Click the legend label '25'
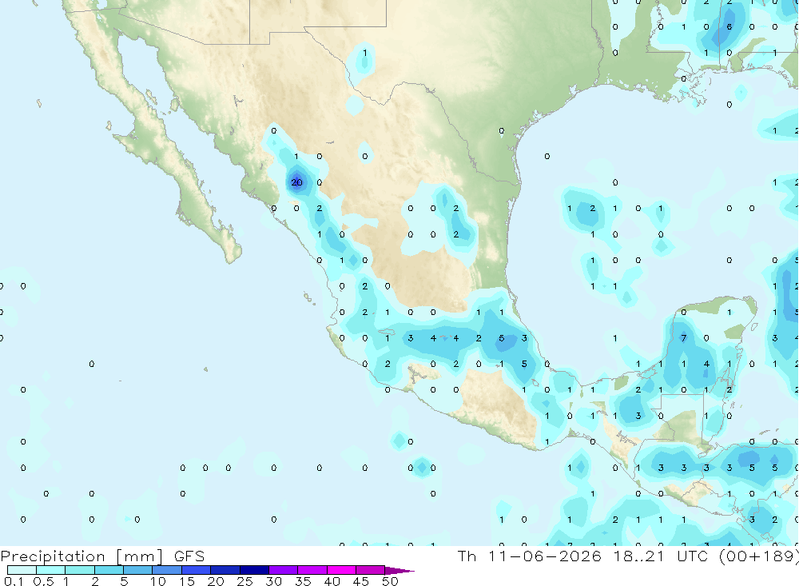Screen dimensions: 799x586 click(244, 581)
